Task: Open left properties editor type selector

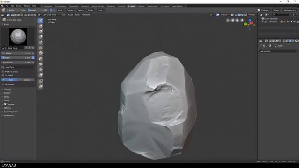Action: (x=3, y=15)
